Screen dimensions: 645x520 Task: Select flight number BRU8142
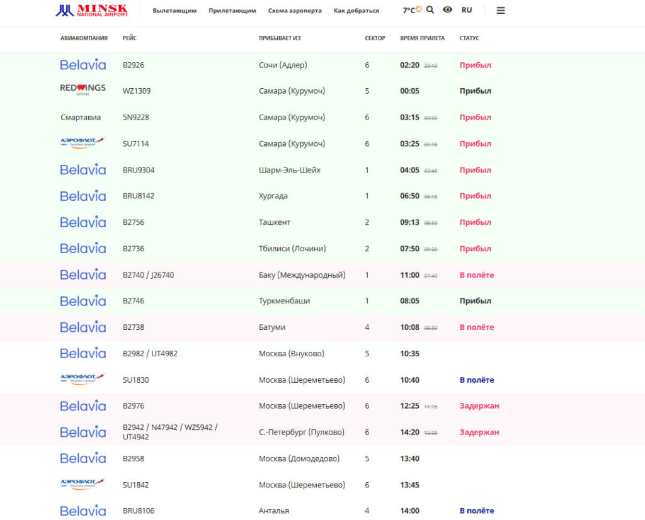tap(139, 196)
